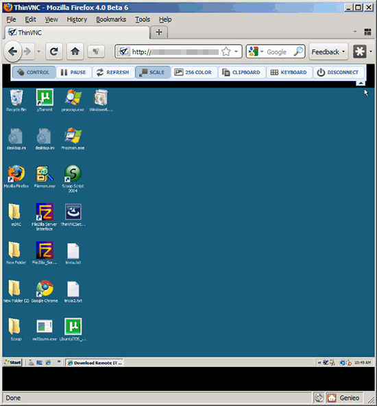This screenshot has width=377, height=406.
Task: Open the History menu
Action: [x=77, y=19]
